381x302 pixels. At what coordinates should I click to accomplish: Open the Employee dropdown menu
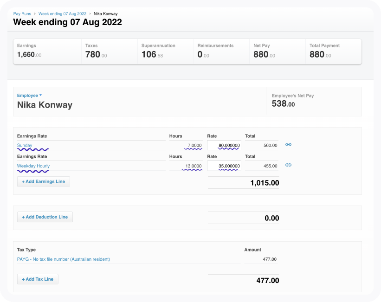point(29,96)
